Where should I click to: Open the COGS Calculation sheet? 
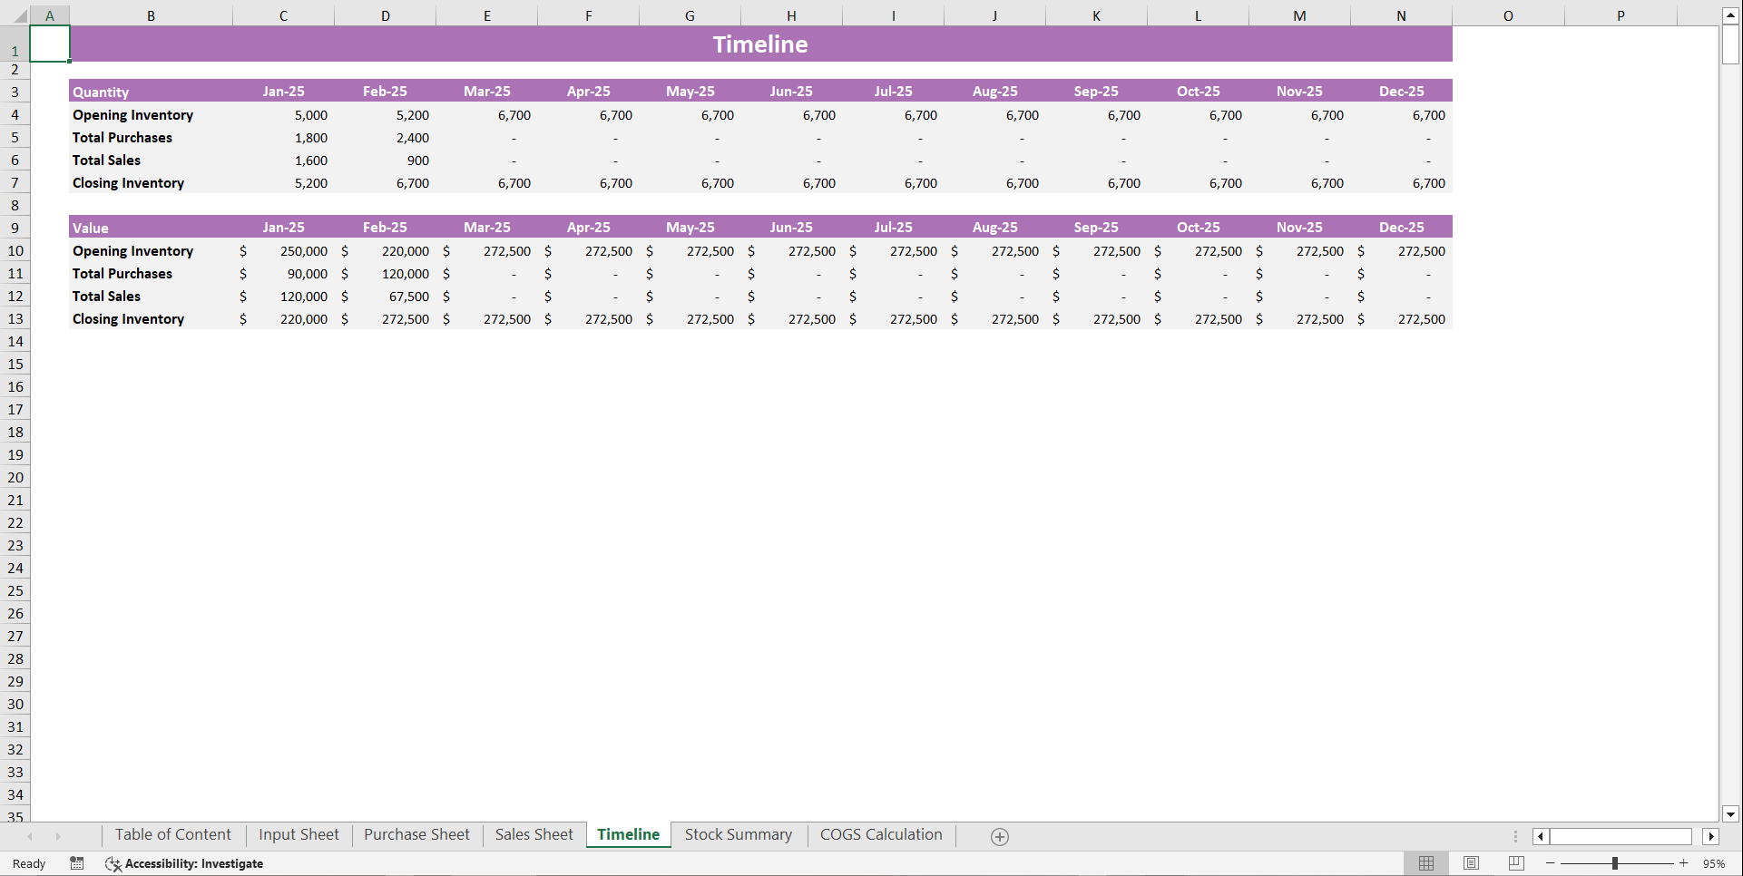coord(880,834)
